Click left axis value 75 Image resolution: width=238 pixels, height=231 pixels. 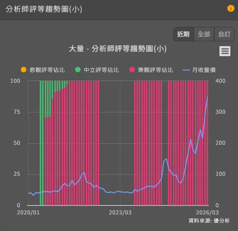[17, 112]
